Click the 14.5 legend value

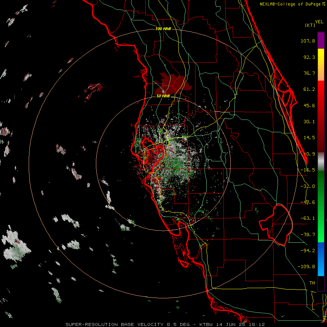[x=309, y=138]
